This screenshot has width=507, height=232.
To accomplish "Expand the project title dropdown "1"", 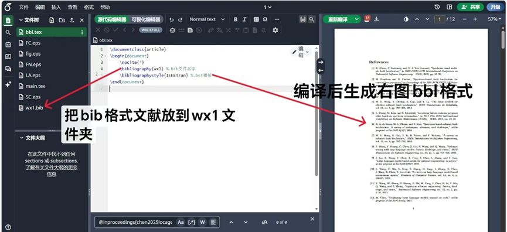I will tap(267, 7).
